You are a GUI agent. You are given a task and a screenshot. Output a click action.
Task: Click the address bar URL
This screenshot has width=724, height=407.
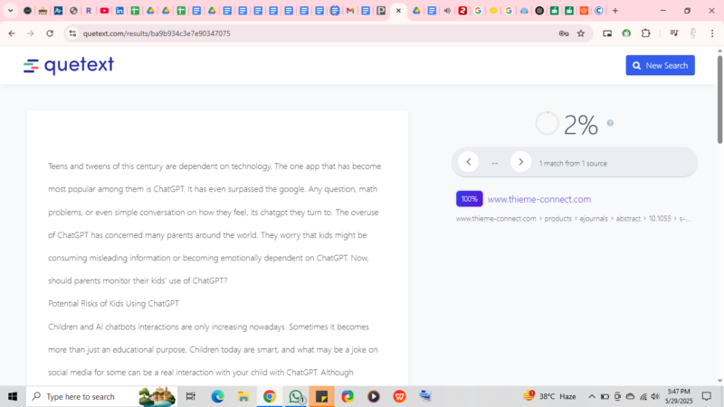coord(271,33)
